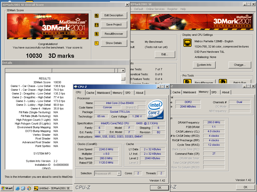Open the Outlook Express quick launch icon
Image resolution: width=257 pixels, height=192 pixels.
23,188
